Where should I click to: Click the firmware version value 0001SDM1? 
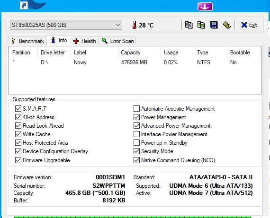110,177
